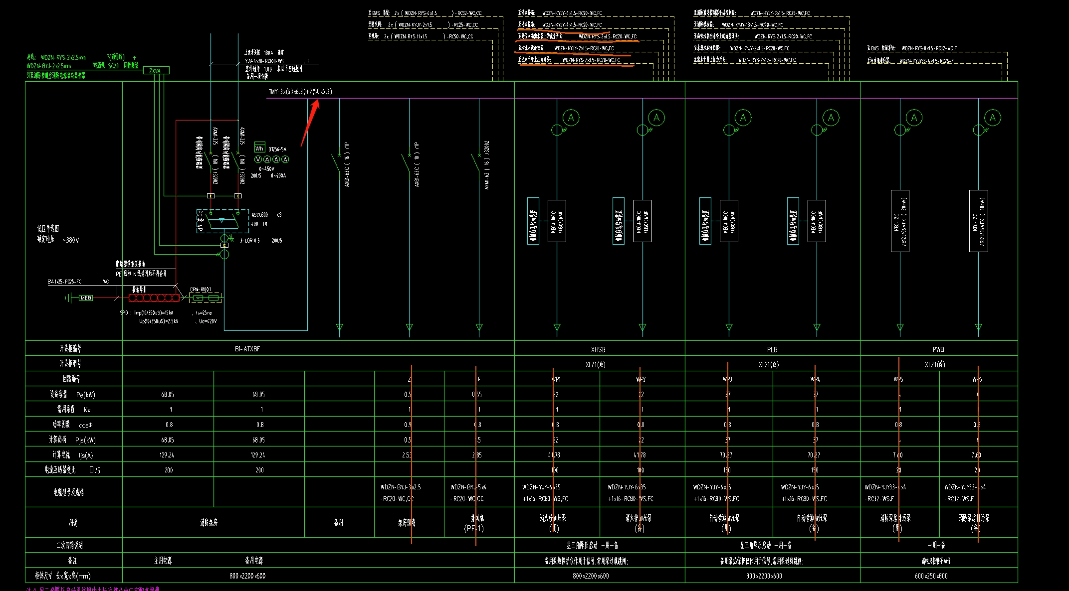The image size is (1069, 591).
Task: Click the 柜体尺寸 长x宽x高(mm) row header
Action: pos(63,576)
